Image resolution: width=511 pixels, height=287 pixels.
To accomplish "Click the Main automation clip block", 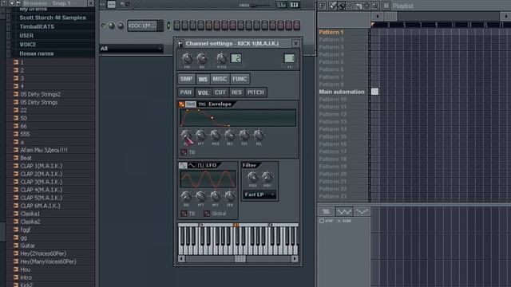I will (x=374, y=92).
